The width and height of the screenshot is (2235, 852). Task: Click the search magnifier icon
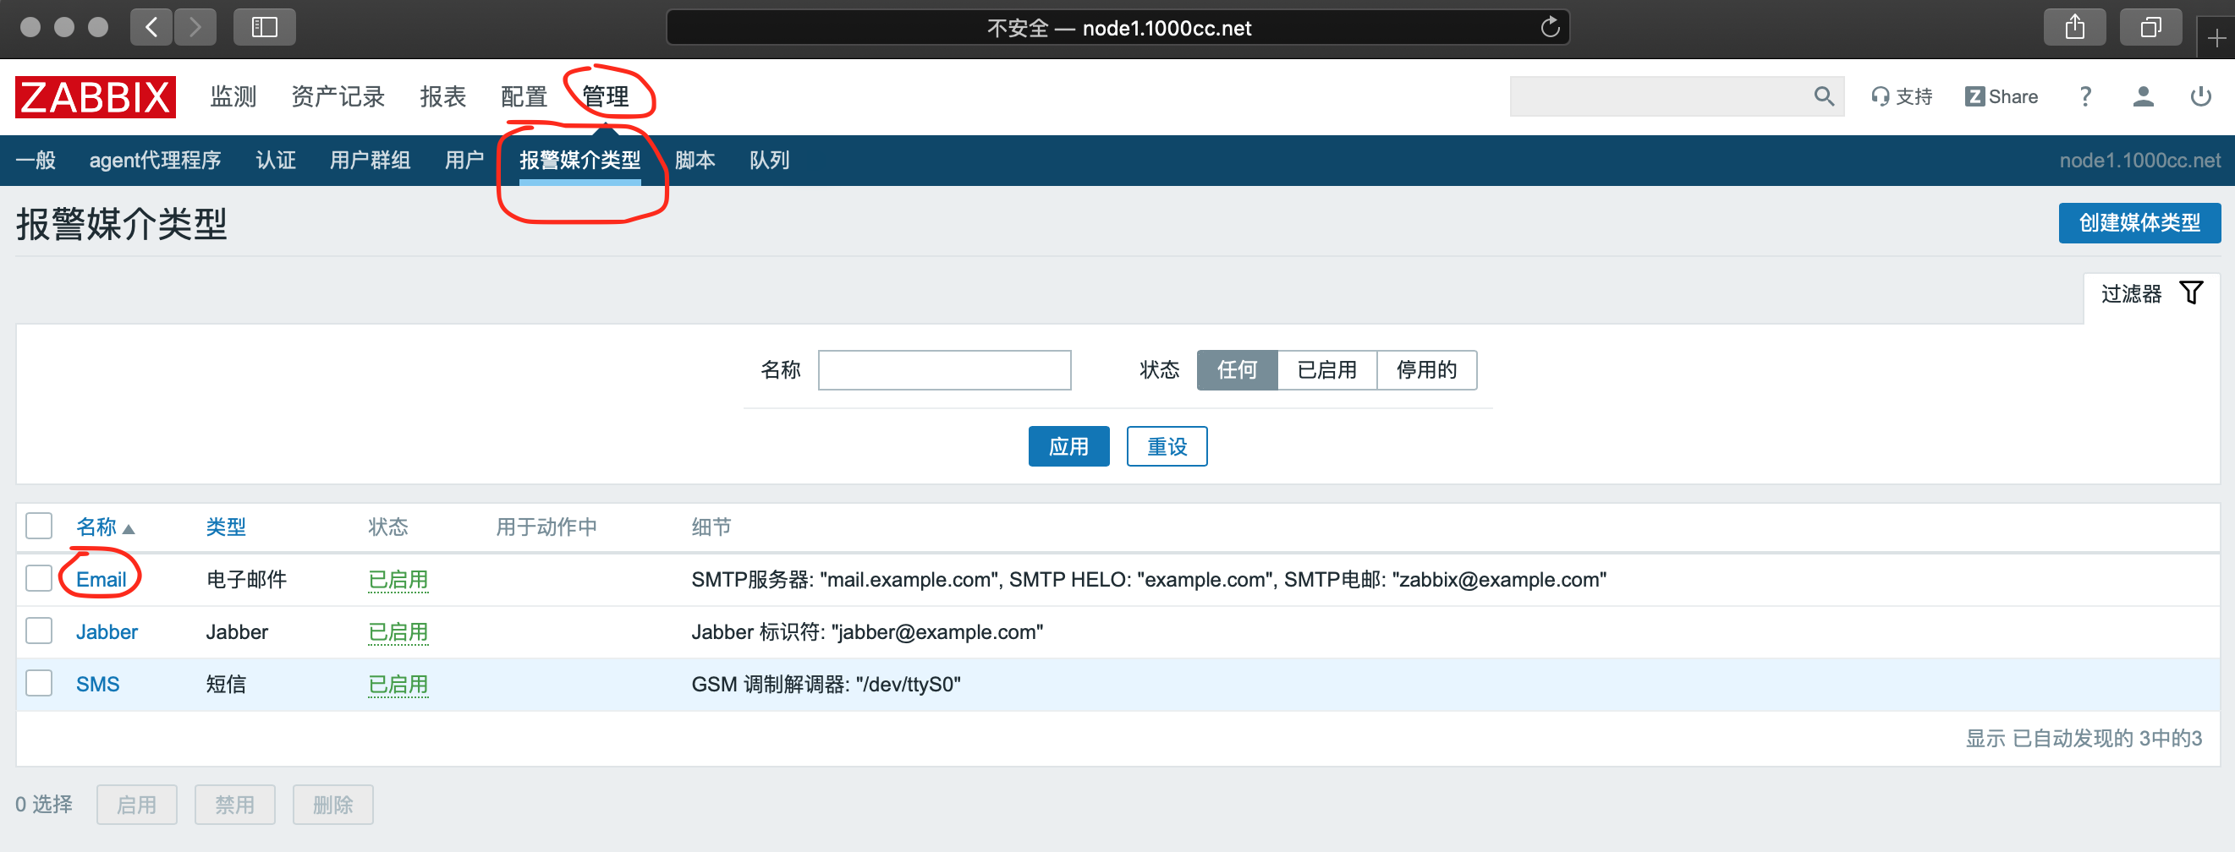[1823, 96]
